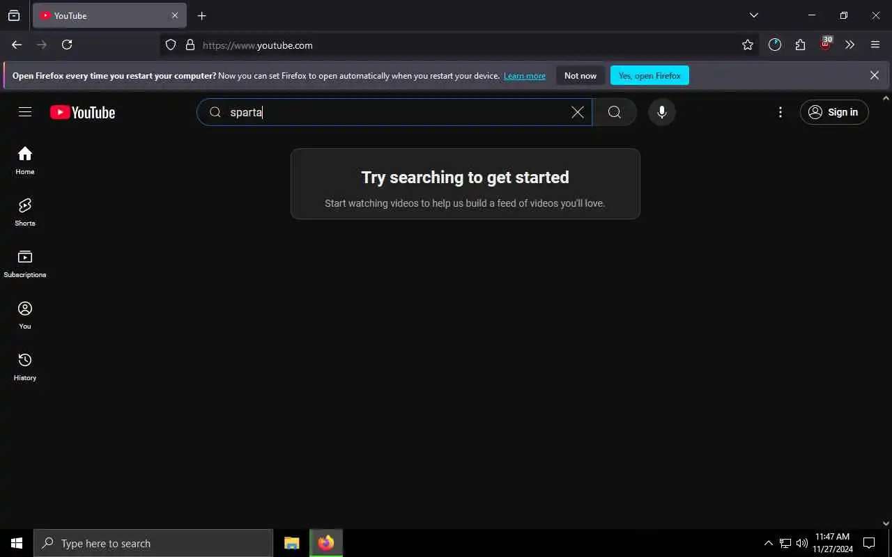
Task: Open the network tray icon
Action: coord(785,543)
